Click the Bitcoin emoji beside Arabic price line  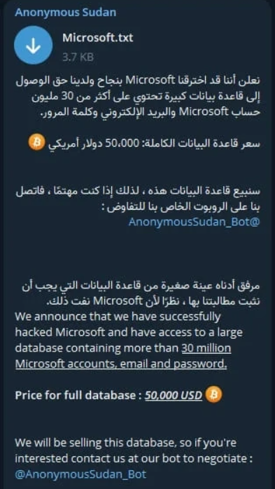point(36,143)
